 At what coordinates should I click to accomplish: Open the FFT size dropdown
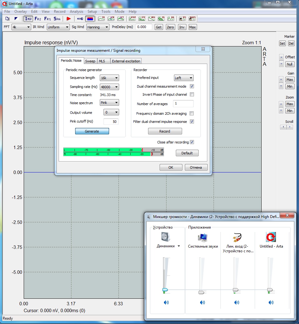(x=21, y=27)
